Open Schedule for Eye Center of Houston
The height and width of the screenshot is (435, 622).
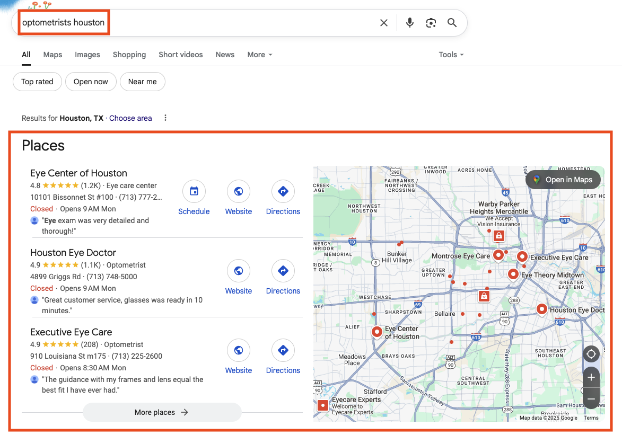coord(194,192)
